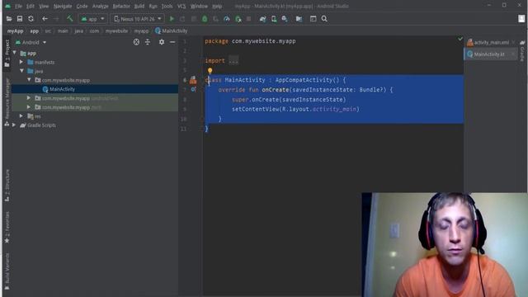The width and height of the screenshot is (528, 297).
Task: Expand the folded import region ellipsis
Action: point(233,61)
